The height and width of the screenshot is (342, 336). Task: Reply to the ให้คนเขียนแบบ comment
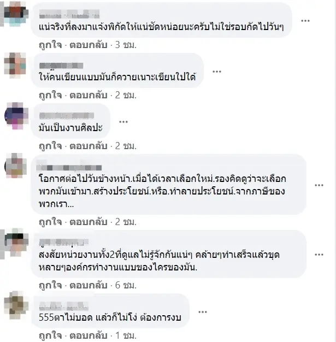[x=89, y=95]
